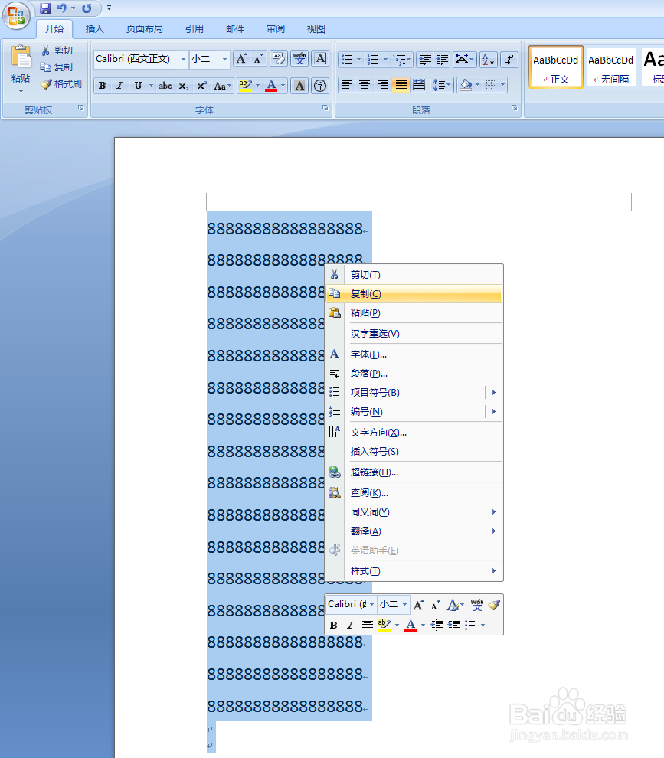This screenshot has height=758, width=664.
Task: Apply red font color in mini toolbar
Action: point(410,625)
